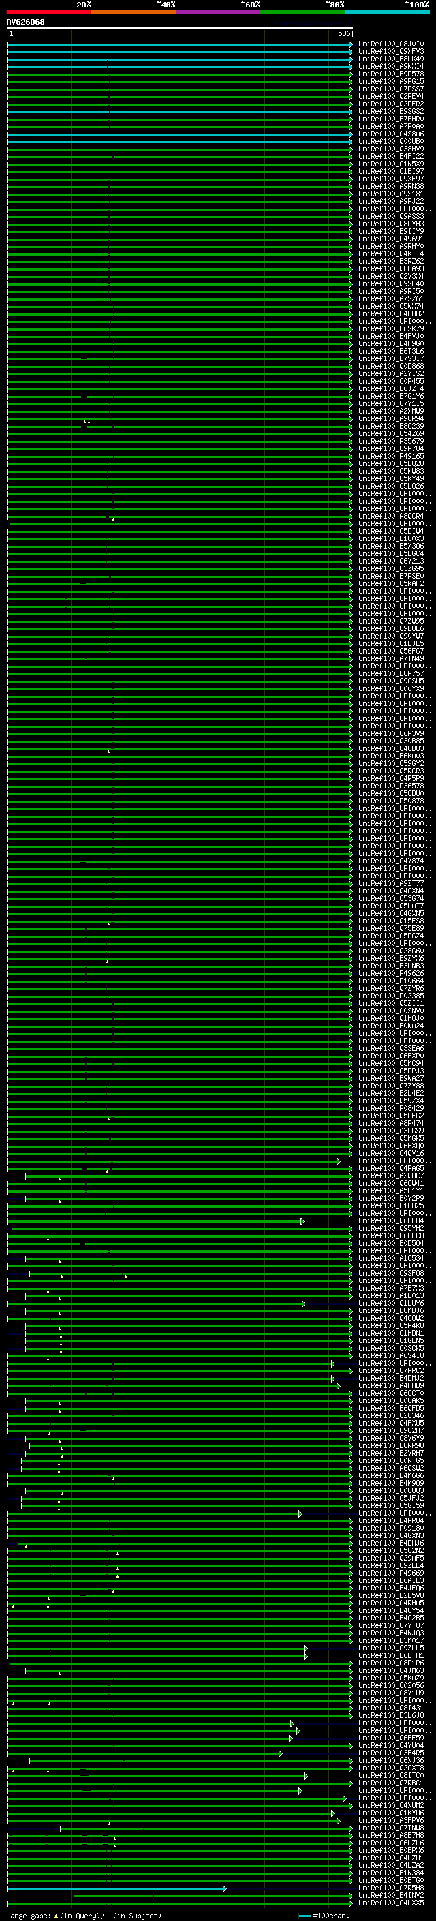Viewport: 436px width, 1921px height.
Task: Open hit UniRef100_Q9XFV3
Action: (390, 52)
